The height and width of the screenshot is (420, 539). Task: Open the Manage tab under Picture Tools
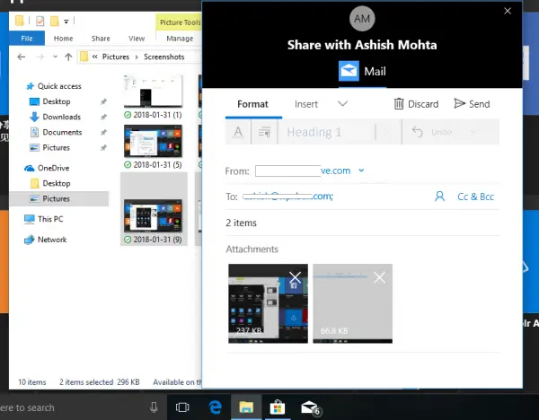pos(180,39)
